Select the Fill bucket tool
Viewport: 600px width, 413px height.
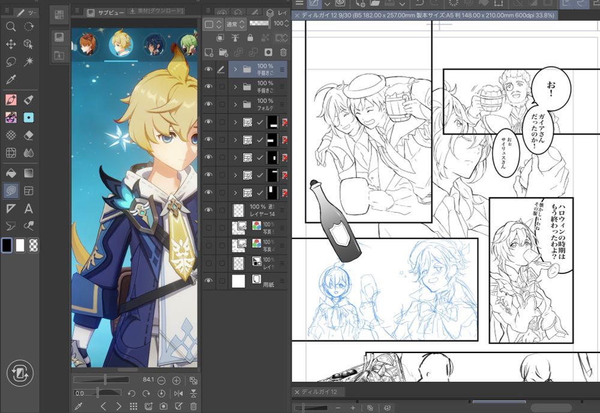click(11, 173)
